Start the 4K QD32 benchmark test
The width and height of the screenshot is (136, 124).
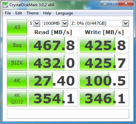coord(17,98)
